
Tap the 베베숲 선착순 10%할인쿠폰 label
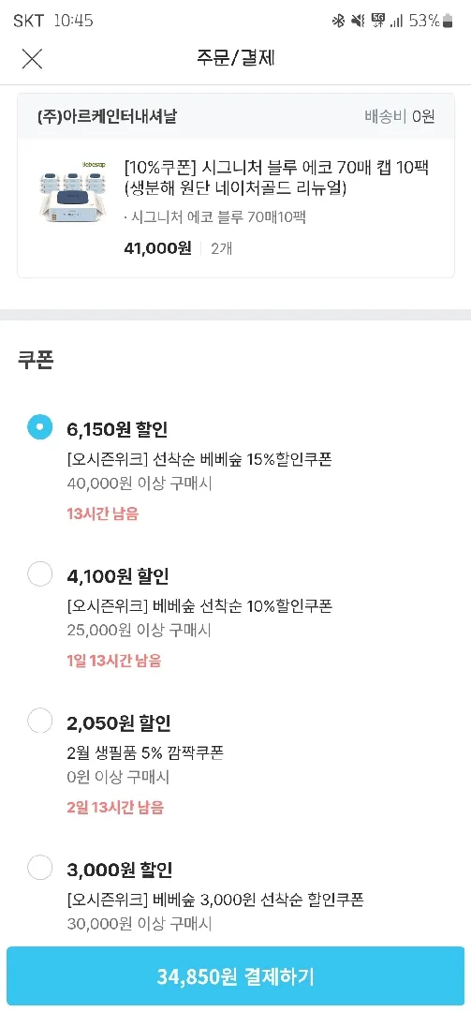click(199, 606)
